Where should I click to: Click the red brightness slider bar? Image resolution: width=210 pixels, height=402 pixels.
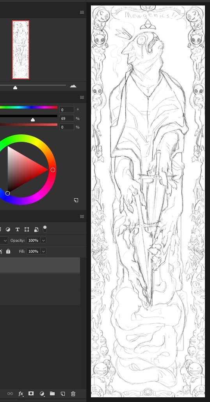(28, 125)
